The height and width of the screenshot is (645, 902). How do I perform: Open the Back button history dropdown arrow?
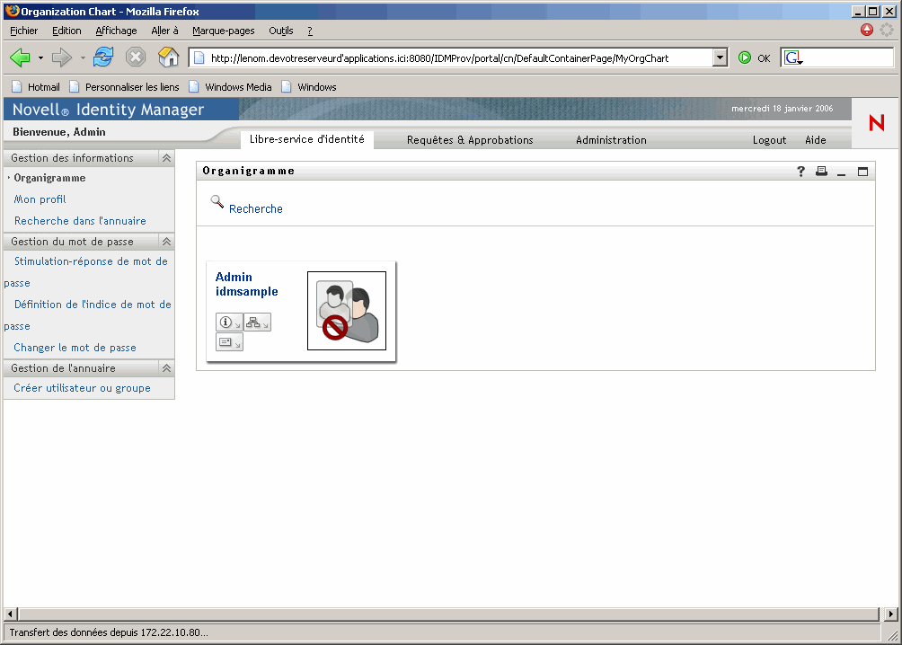[40, 57]
